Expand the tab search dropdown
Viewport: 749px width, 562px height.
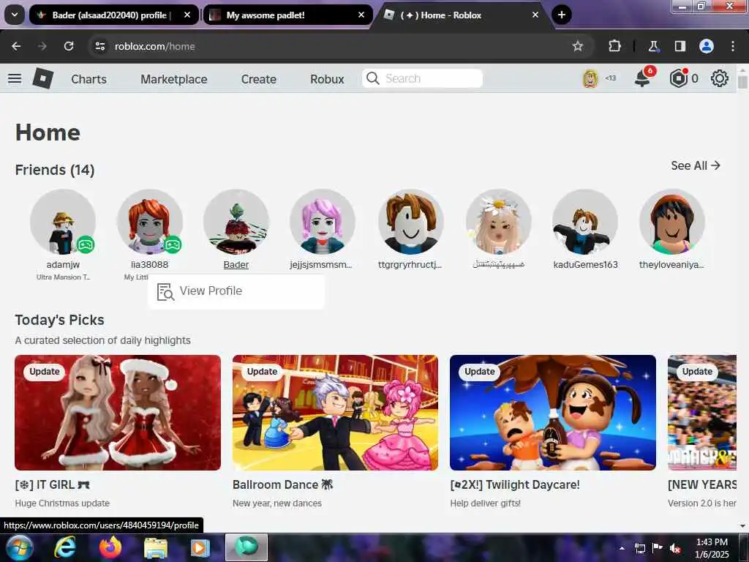click(15, 15)
